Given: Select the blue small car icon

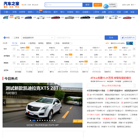Looking at the screenshot, I should click(28, 18).
